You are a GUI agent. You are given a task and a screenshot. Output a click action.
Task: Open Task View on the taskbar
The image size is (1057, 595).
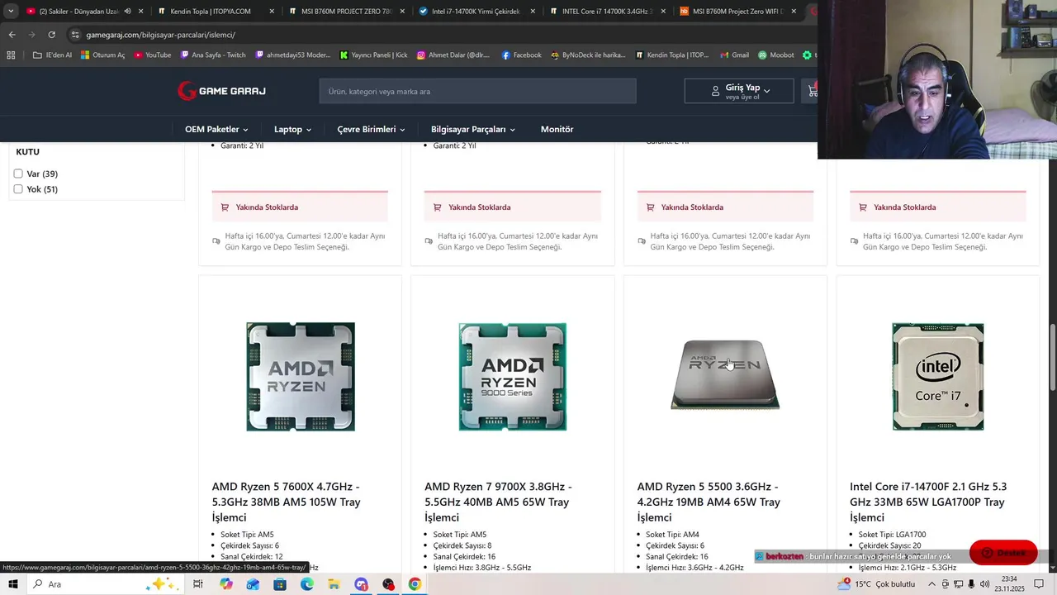point(198,584)
